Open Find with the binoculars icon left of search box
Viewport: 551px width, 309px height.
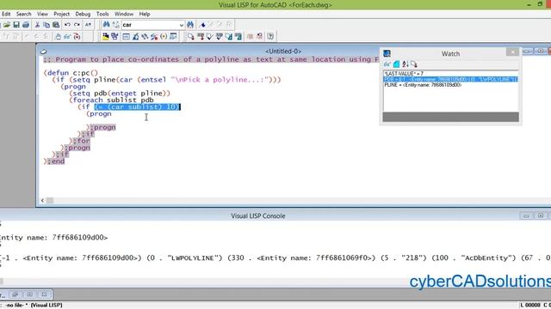pyautogui.click(x=106, y=25)
